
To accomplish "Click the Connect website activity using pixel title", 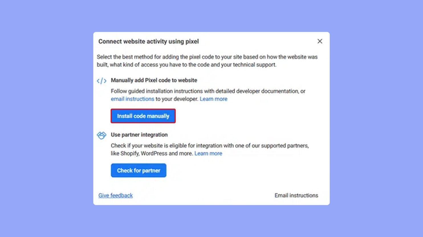I will tap(149, 41).
